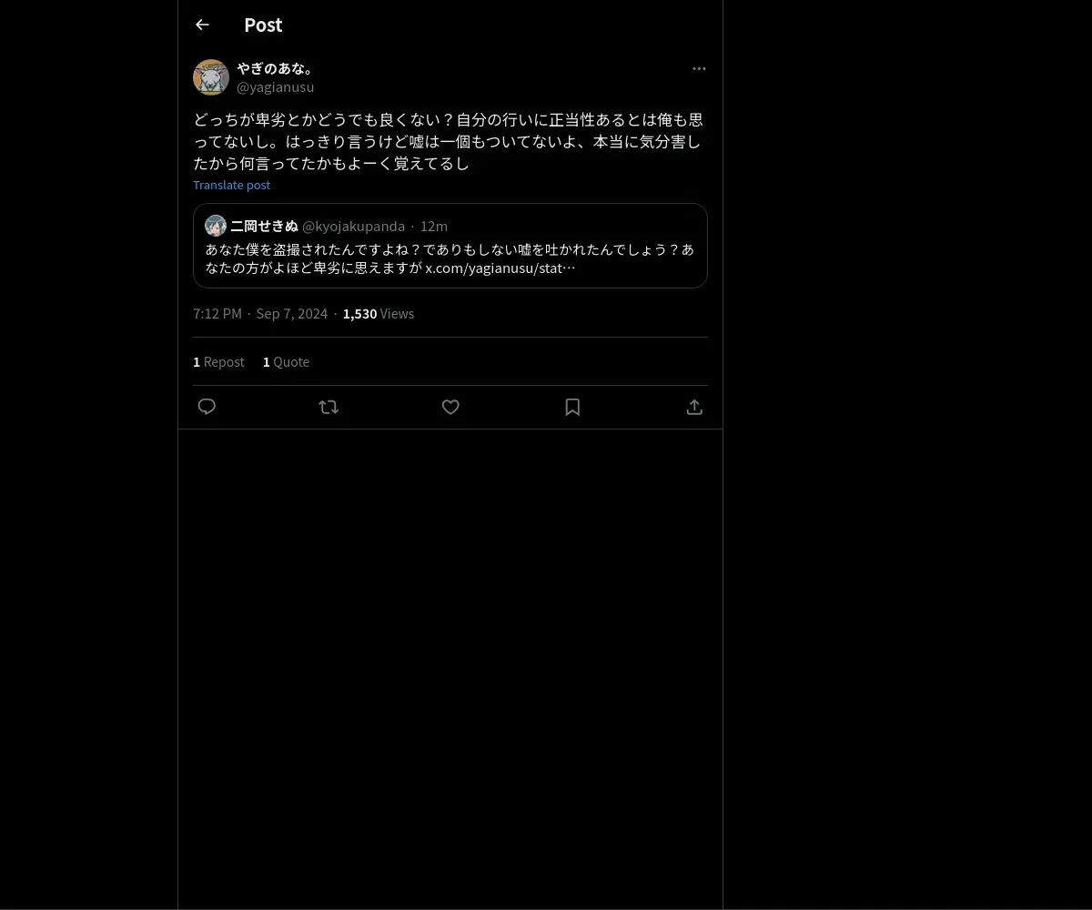Click the 12m timestamp on quoted post
1092x910 pixels.
434,226
